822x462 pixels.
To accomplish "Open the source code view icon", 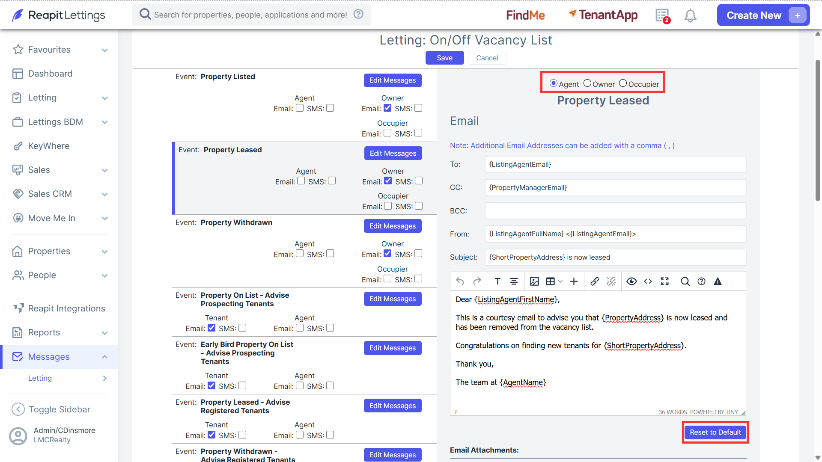I will click(x=648, y=281).
